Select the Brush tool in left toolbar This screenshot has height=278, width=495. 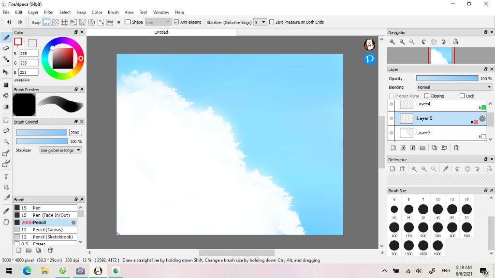[6, 38]
